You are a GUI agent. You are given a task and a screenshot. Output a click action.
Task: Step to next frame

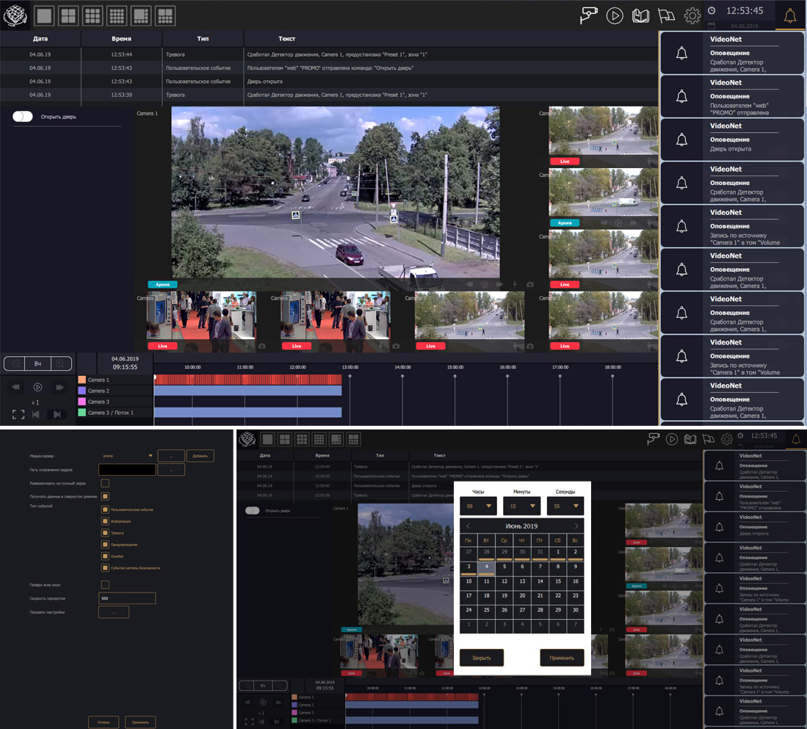tap(57, 414)
